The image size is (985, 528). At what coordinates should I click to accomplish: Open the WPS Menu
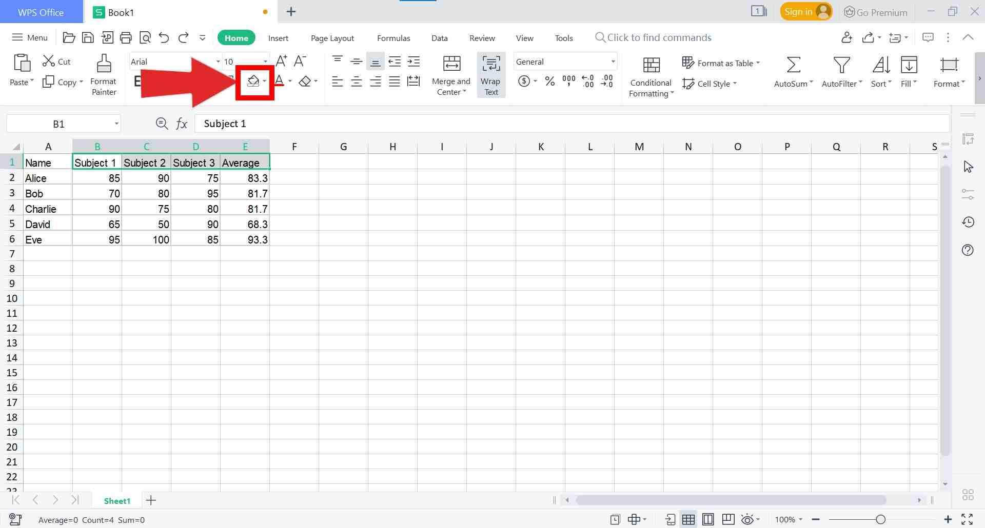(x=29, y=37)
